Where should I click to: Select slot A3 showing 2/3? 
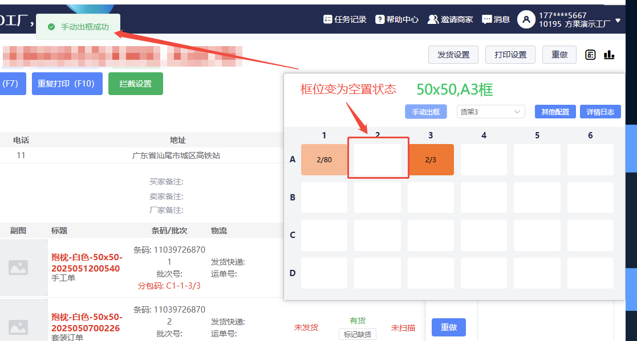431,160
